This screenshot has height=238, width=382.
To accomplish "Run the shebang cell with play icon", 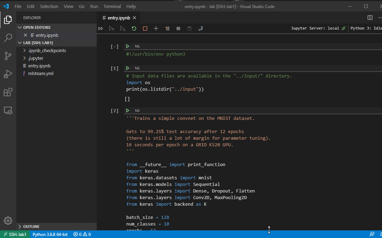I will point(127,46).
